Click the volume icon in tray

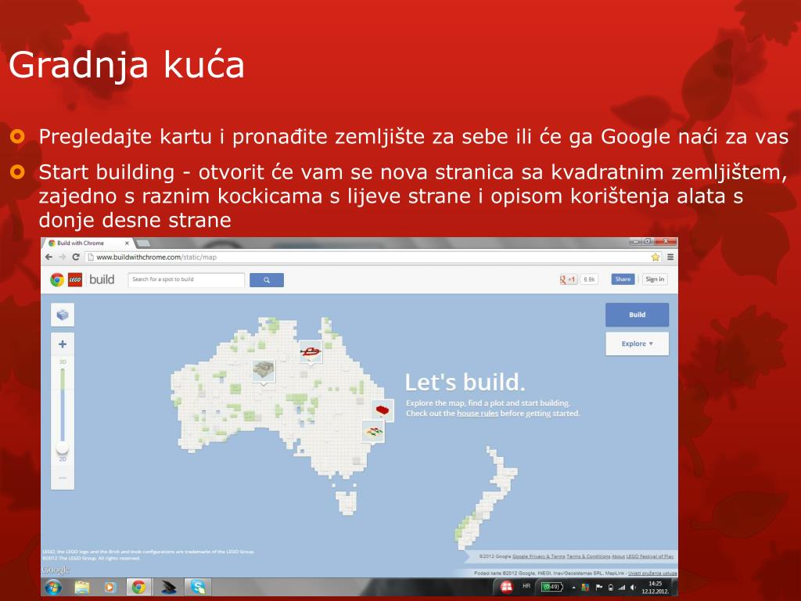[x=633, y=588]
